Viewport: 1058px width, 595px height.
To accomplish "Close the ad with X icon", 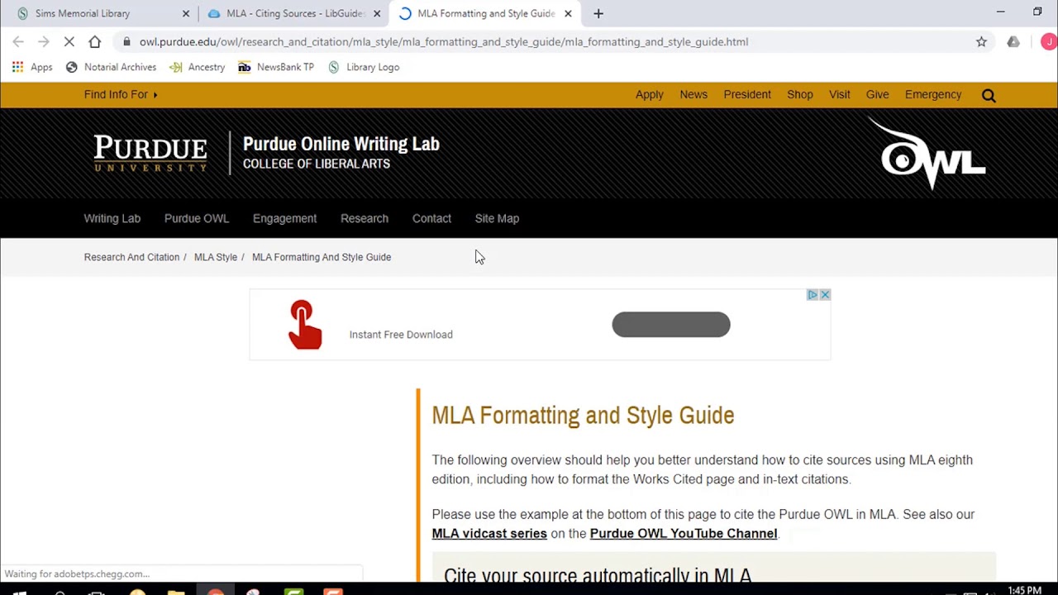I will [x=825, y=295].
